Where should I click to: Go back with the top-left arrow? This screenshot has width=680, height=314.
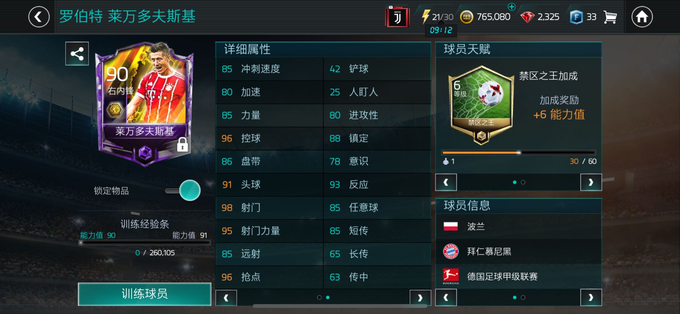pyautogui.click(x=39, y=17)
